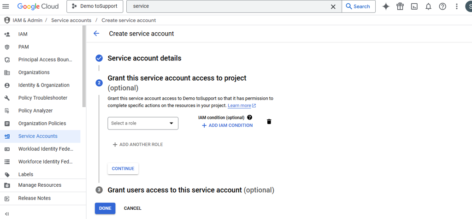Clear the search box text

333,6
